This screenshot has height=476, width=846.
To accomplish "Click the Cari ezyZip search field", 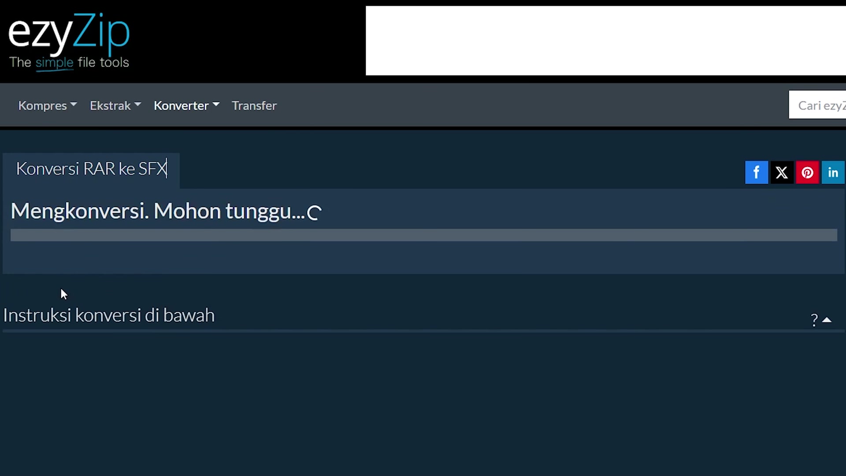I will click(x=817, y=105).
